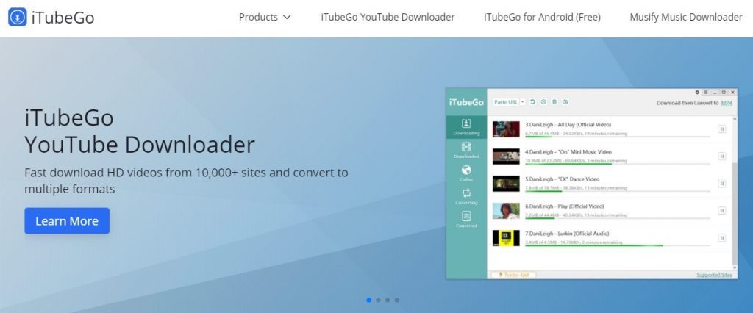Screen dimensions: 753x313
Task: Open iTubeGo YouTube Downloader nav link
Action: (388, 18)
